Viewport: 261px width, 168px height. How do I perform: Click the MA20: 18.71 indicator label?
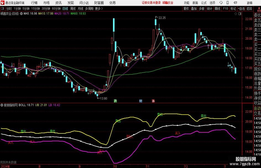[x=62, y=14]
